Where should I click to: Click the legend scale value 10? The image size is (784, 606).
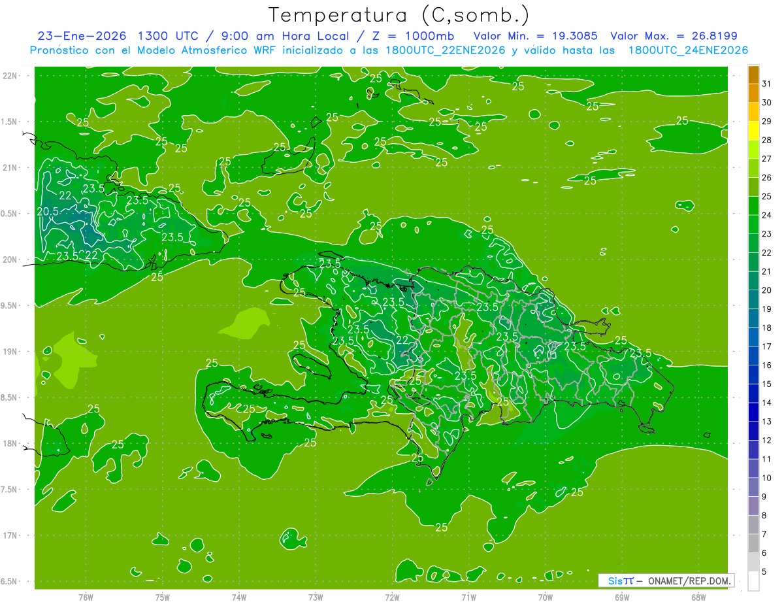pyautogui.click(x=766, y=478)
